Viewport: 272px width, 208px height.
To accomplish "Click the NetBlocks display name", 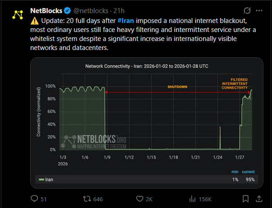I will pos(46,10).
